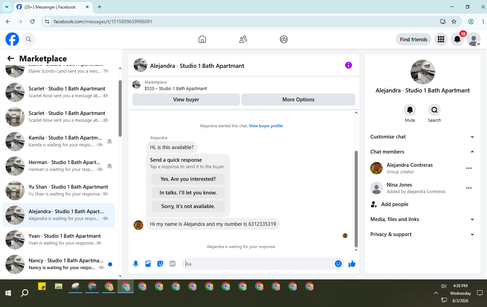Select the Alejandra conversation in the list
487x307 pixels.
[59, 215]
